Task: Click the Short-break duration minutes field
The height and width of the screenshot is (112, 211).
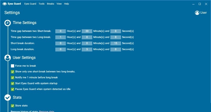Action: pos(87,43)
